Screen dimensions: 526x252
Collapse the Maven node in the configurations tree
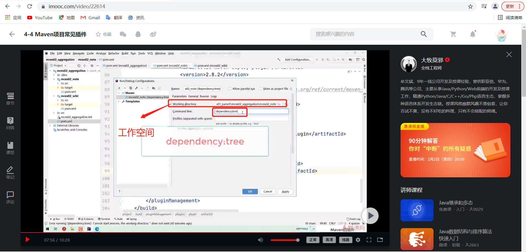point(119,93)
